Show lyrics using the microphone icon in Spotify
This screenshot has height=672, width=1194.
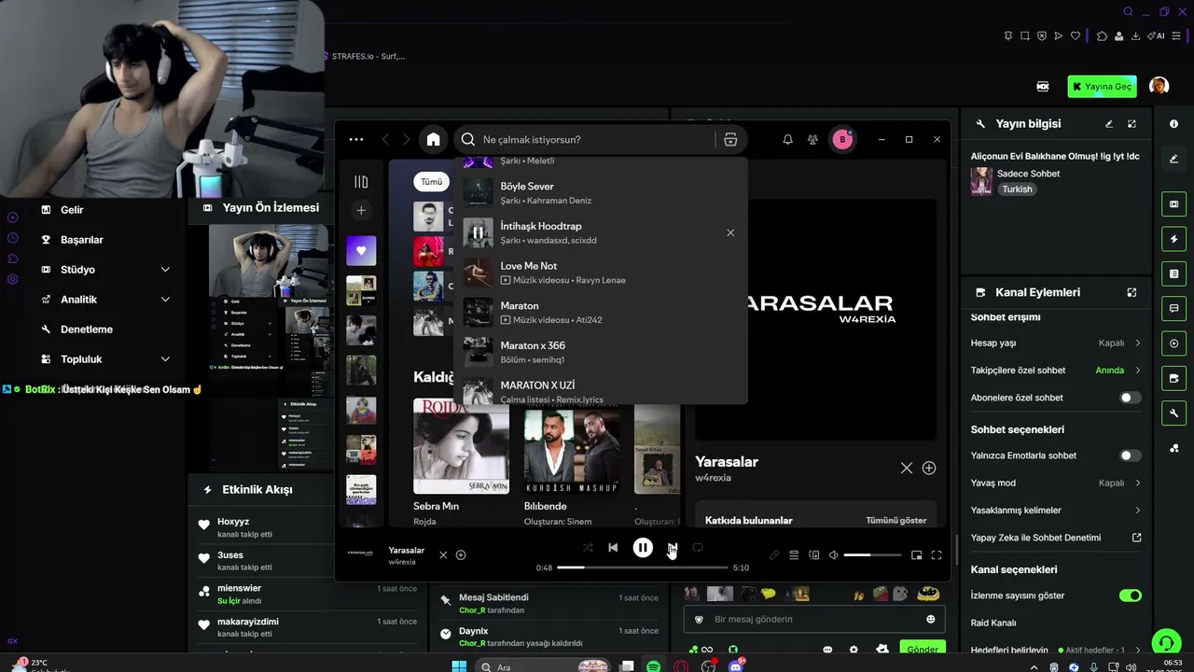coord(773,555)
